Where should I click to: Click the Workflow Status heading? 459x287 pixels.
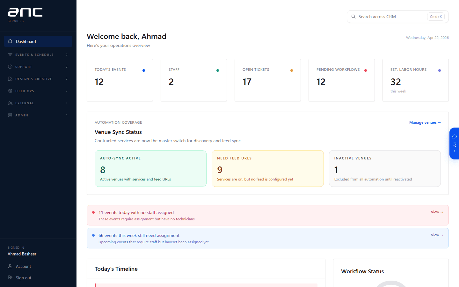[362, 271]
